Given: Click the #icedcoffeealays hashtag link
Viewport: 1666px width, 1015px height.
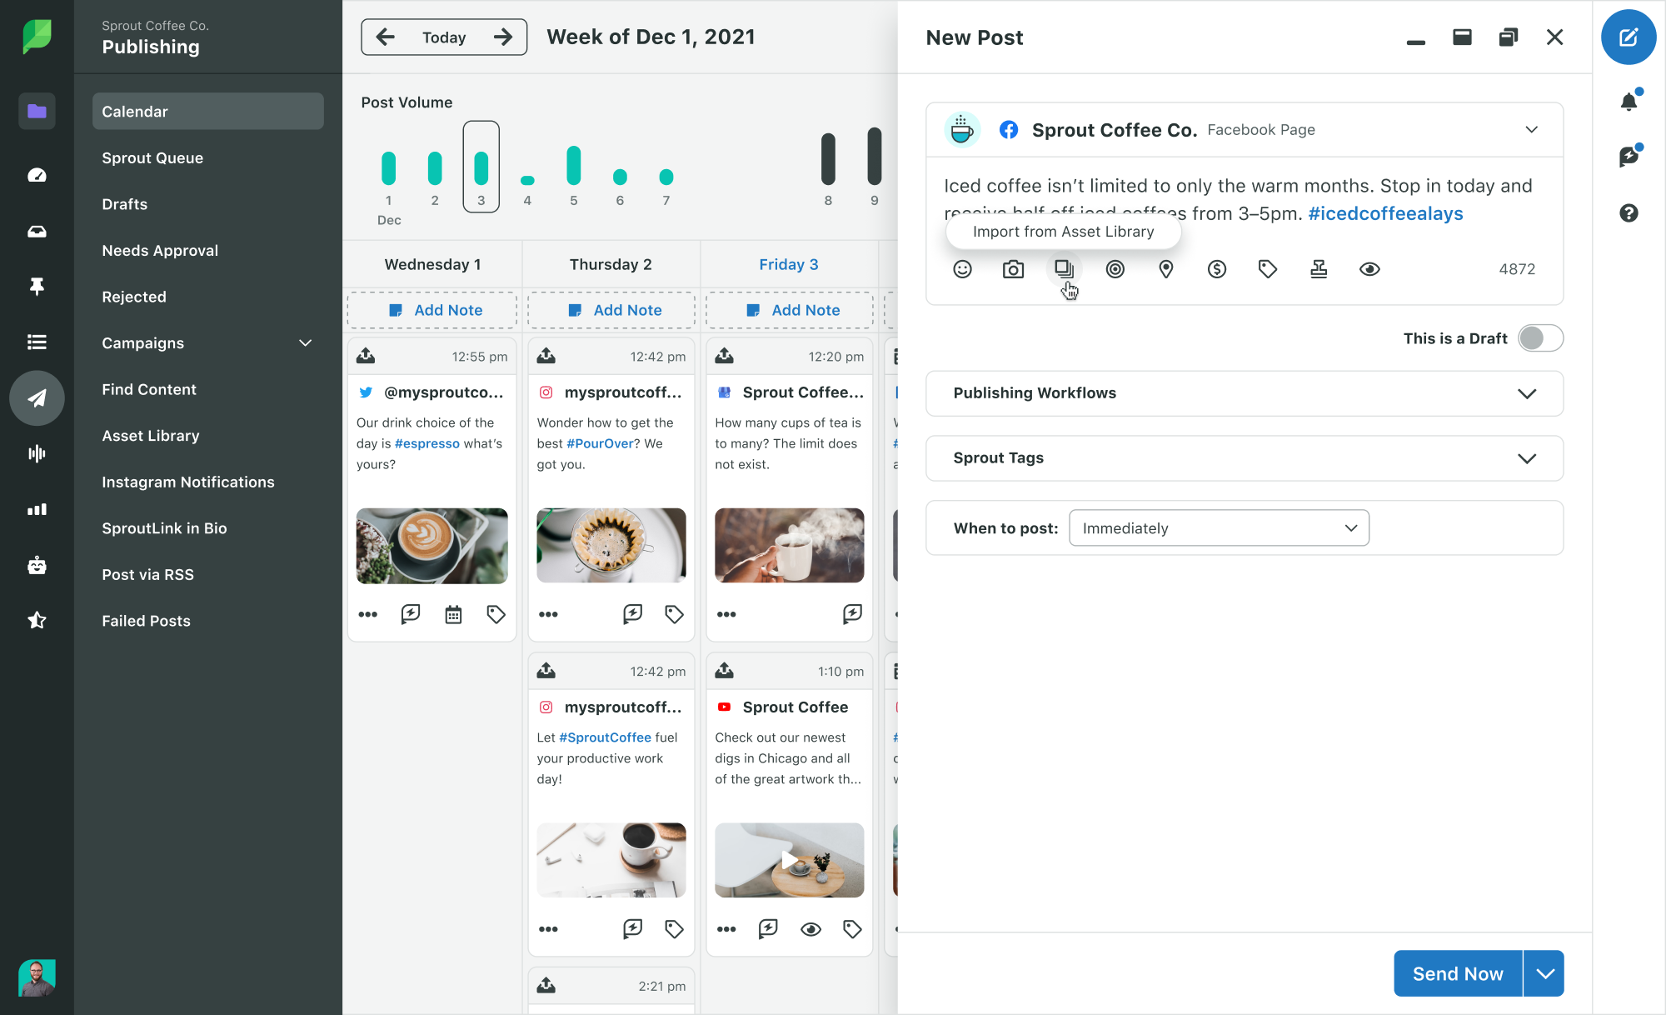Looking at the screenshot, I should (1385, 214).
